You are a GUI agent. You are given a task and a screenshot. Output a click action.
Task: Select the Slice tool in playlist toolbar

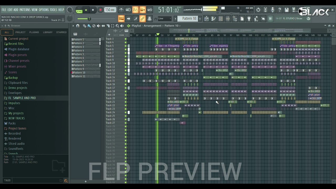click(x=108, y=26)
